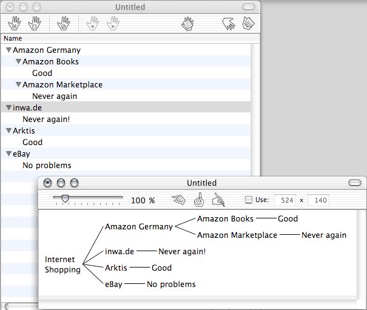Click the cupped hand icon in outline toolbar
Image resolution: width=367 pixels, height=310 pixels.
tap(248, 23)
